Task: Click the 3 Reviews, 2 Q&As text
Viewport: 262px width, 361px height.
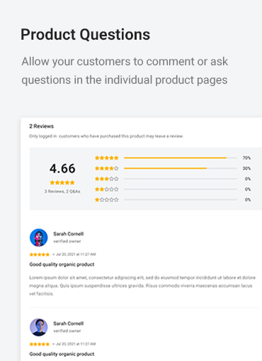Action: click(62, 191)
